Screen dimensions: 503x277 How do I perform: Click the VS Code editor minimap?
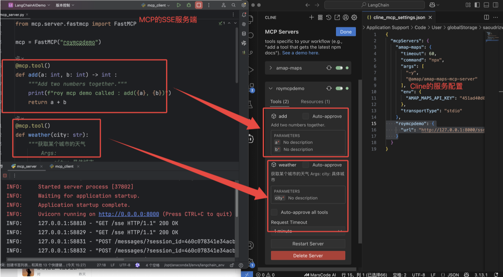click(493, 38)
